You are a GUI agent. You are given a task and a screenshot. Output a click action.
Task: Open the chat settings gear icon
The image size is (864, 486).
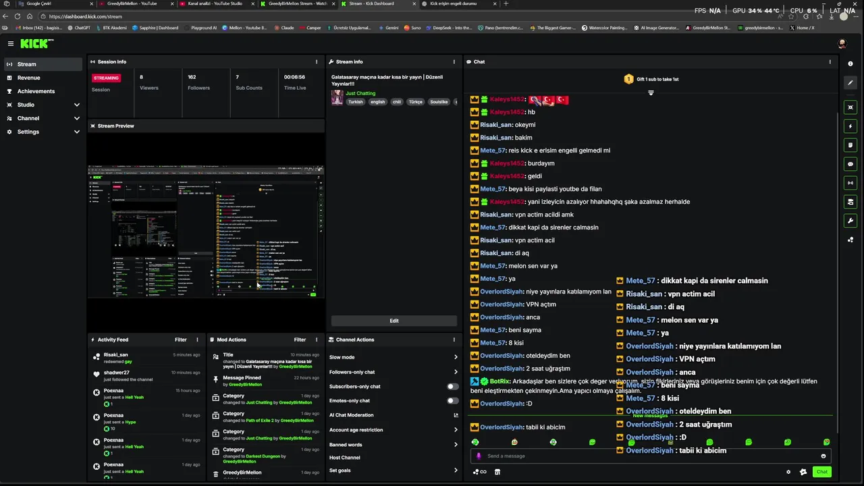(788, 472)
